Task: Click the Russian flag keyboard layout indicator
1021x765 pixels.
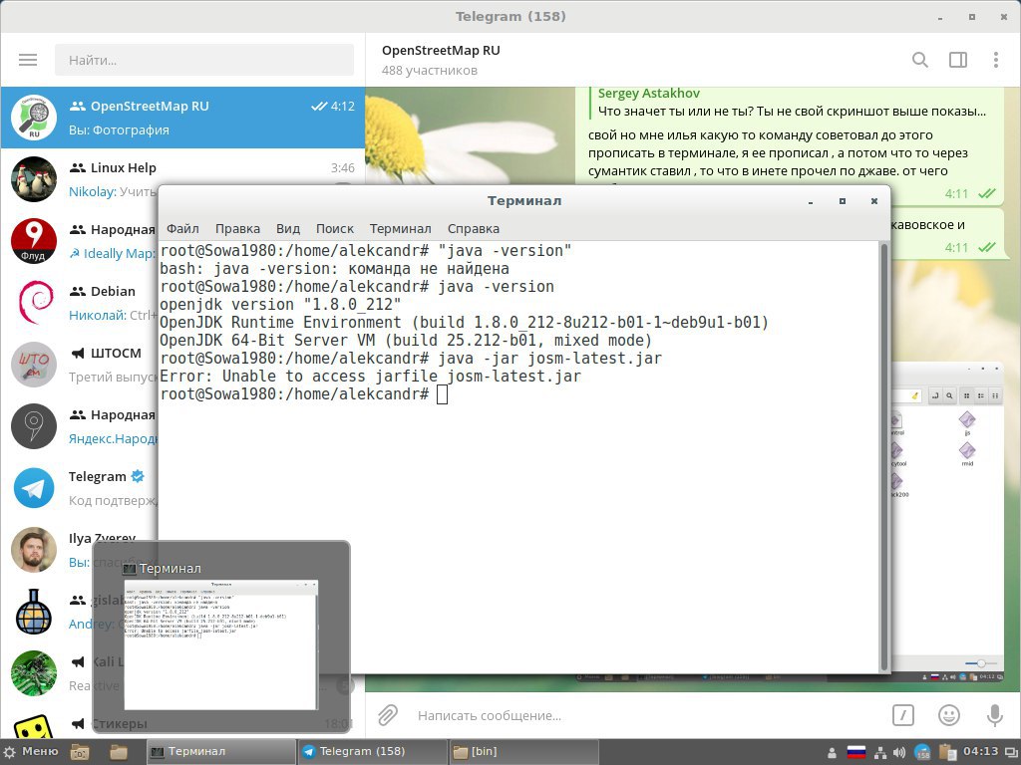Action: pyautogui.click(x=855, y=753)
